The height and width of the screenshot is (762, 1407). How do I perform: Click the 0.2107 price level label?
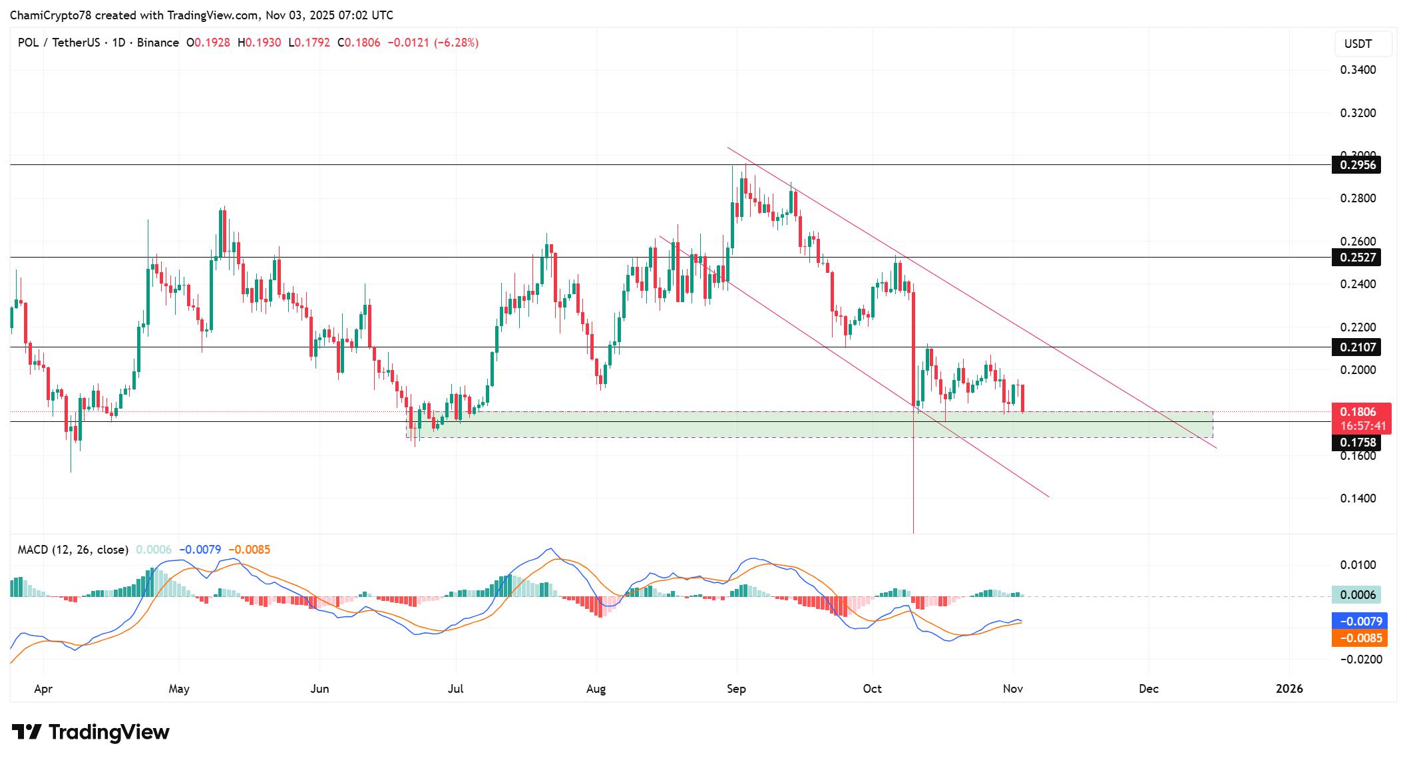pyautogui.click(x=1356, y=347)
